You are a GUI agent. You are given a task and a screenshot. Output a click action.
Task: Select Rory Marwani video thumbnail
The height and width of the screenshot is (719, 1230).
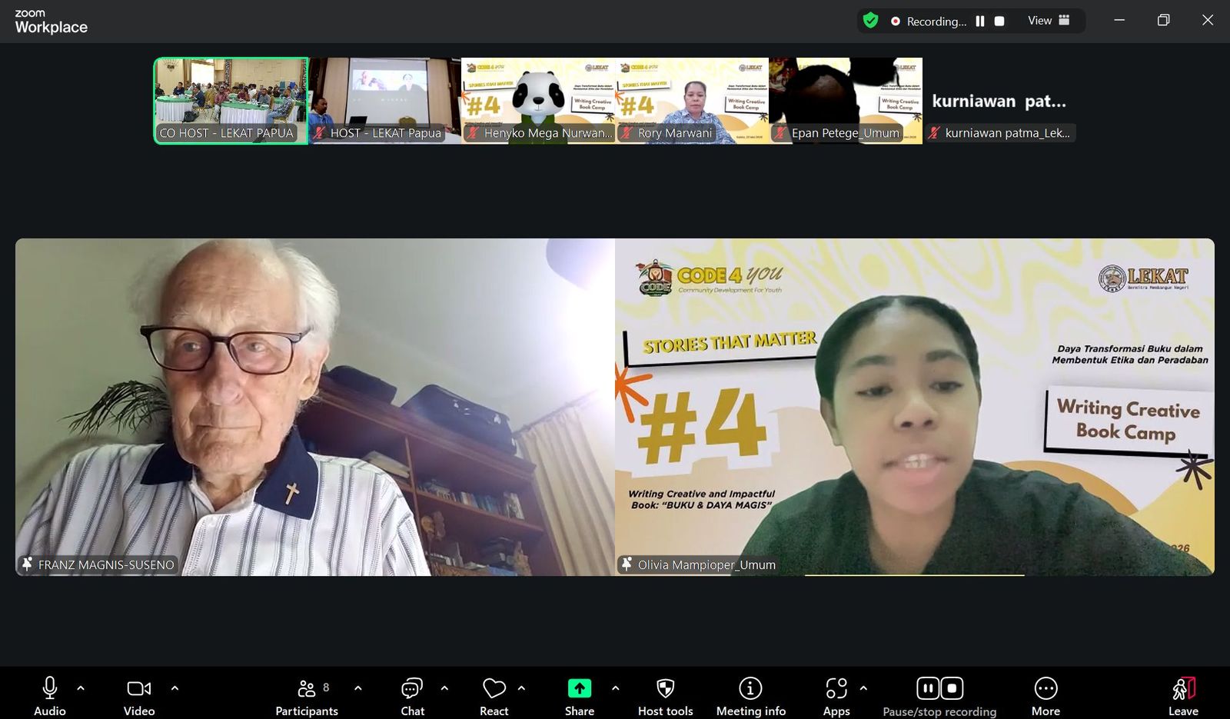coord(692,101)
